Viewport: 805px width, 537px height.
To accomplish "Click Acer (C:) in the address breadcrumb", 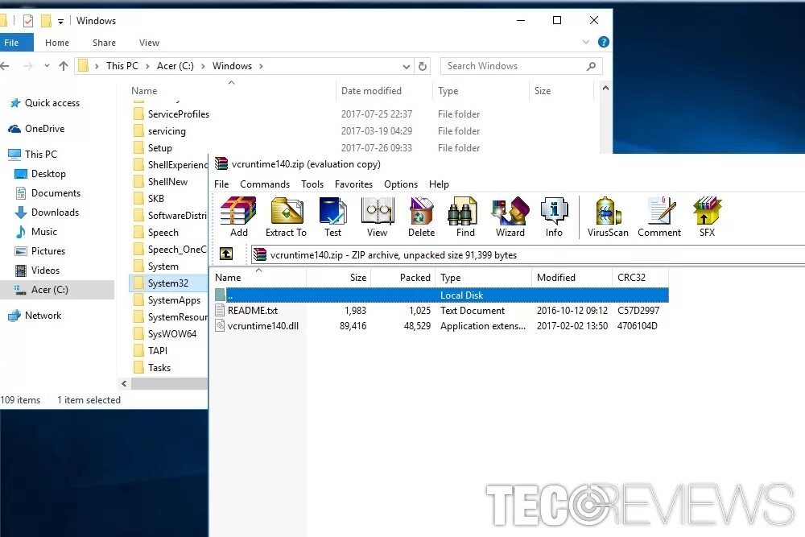I will click(175, 66).
